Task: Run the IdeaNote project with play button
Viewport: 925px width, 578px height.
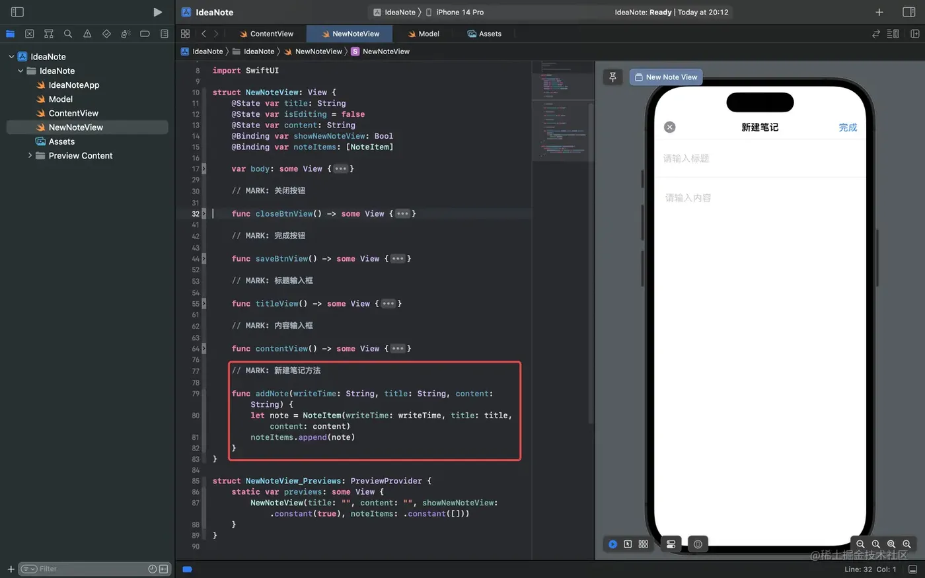Action: click(157, 12)
